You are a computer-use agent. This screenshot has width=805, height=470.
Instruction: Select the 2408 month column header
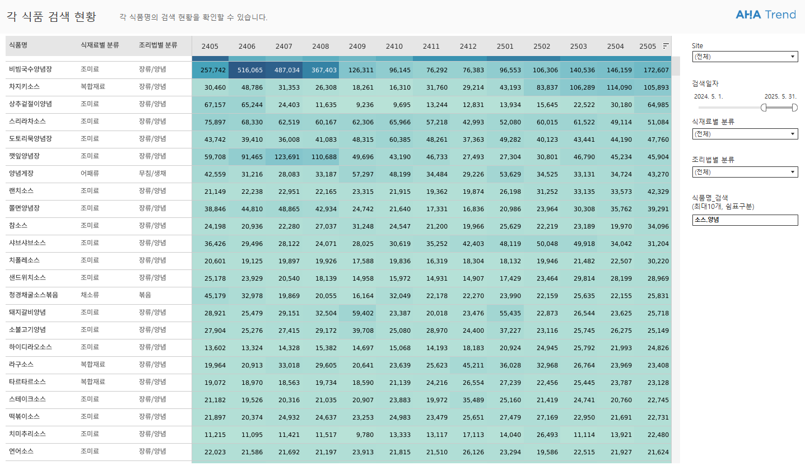point(320,46)
